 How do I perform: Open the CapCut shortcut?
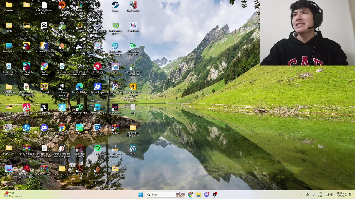44,27
